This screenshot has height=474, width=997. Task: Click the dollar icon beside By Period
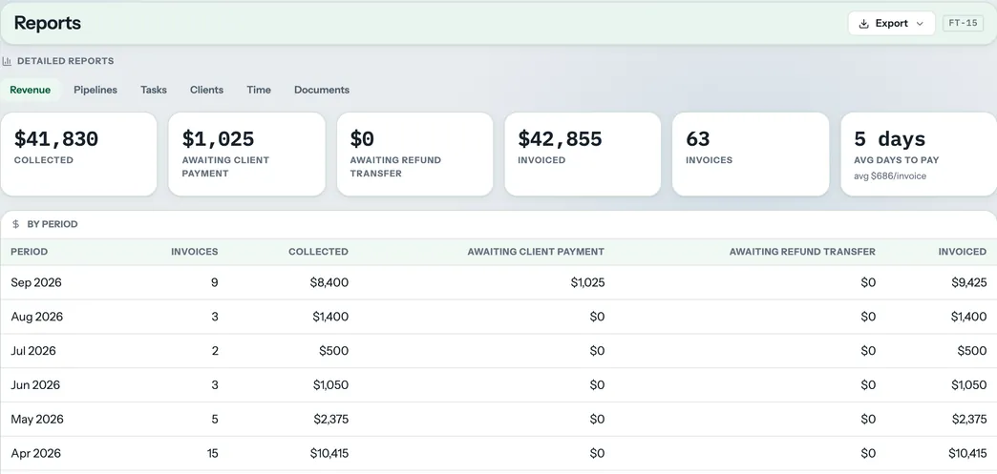pyautogui.click(x=16, y=224)
